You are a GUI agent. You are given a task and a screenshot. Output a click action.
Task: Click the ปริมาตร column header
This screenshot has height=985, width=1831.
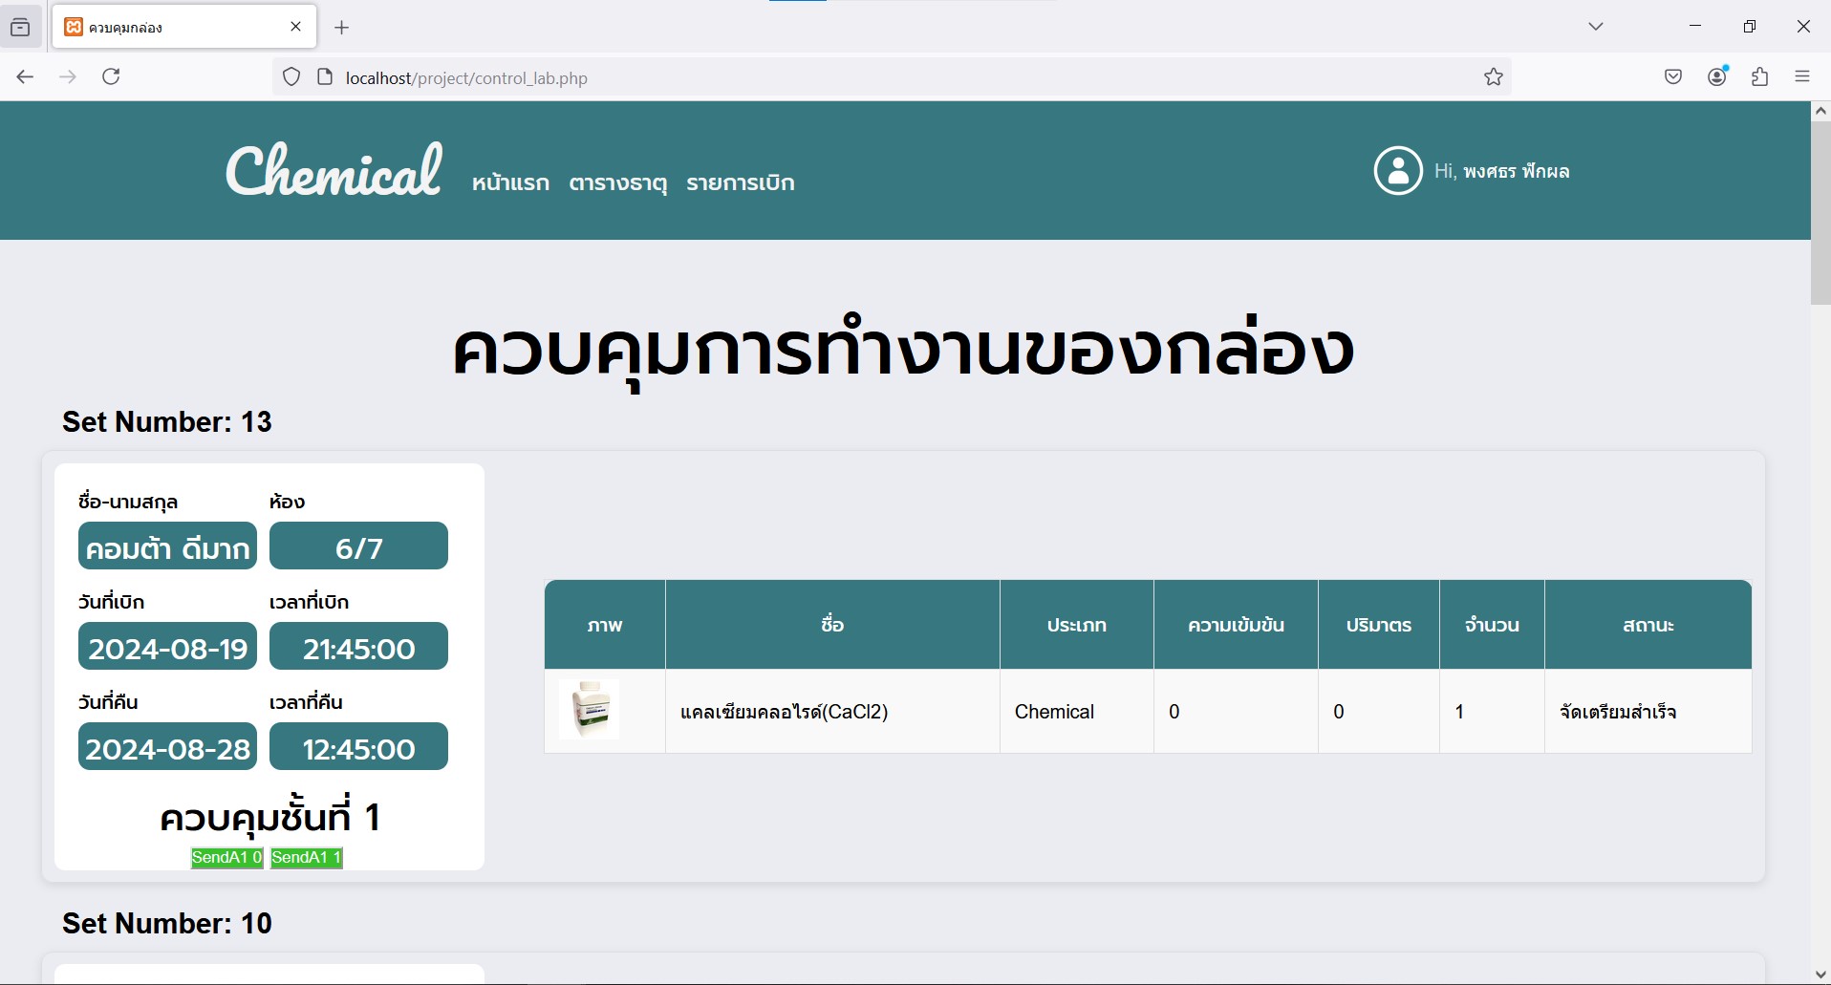[1379, 625]
